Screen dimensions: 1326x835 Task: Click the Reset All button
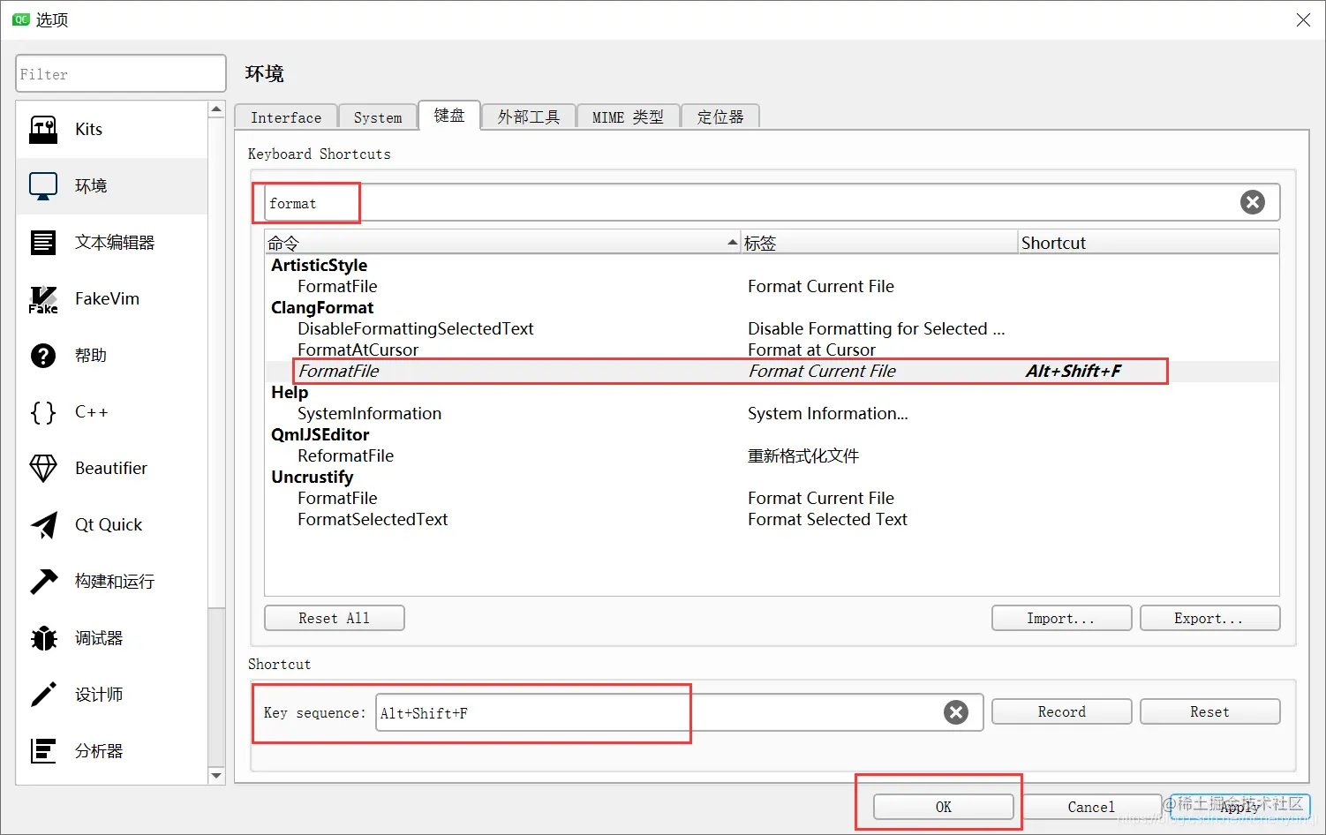pyautogui.click(x=335, y=618)
